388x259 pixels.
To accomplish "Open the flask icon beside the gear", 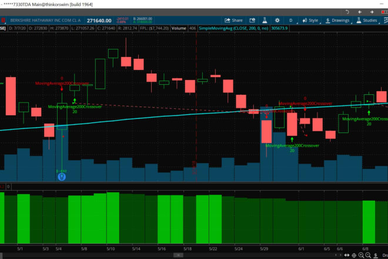I will click(x=265, y=21).
